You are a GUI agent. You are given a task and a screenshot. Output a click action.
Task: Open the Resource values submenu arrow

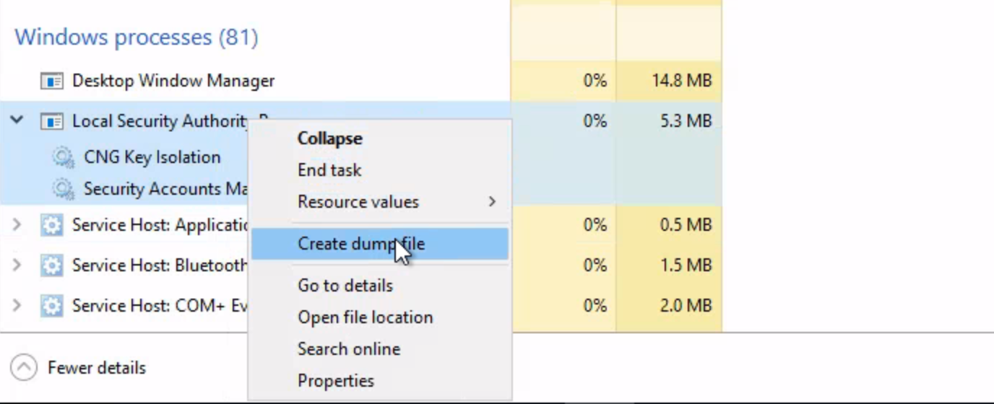(x=492, y=202)
